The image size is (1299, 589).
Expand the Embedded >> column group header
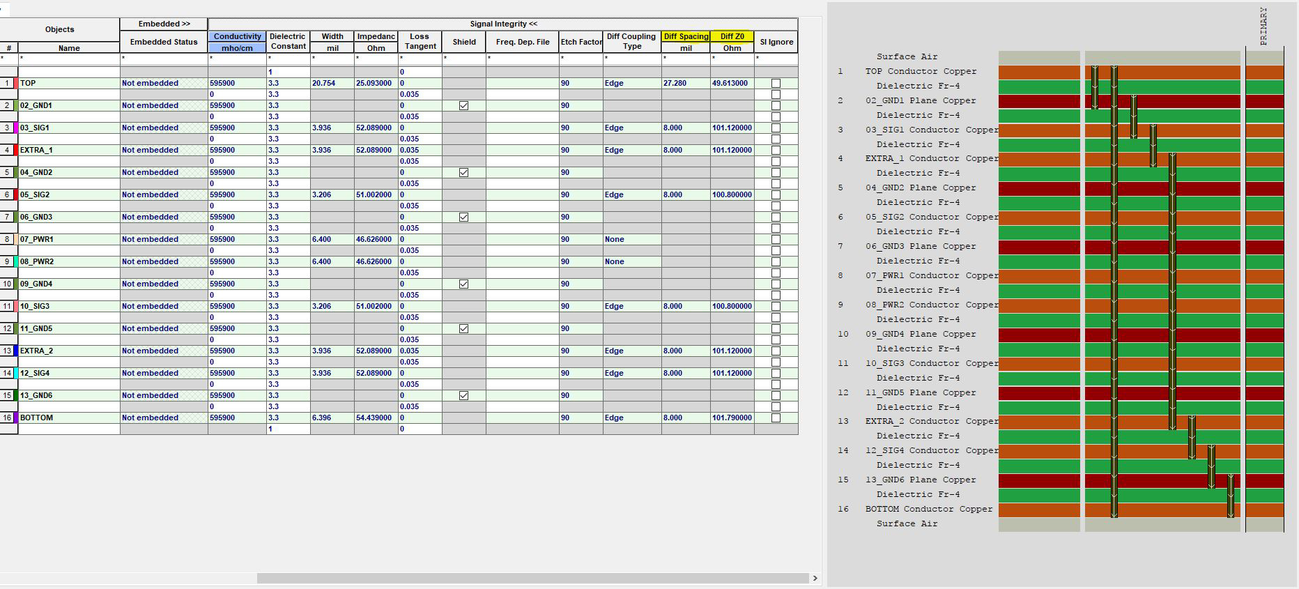pos(164,24)
